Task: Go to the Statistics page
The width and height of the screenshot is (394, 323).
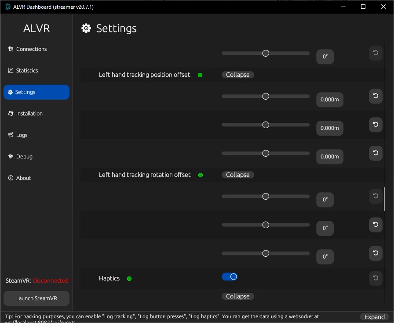Action: coord(27,71)
